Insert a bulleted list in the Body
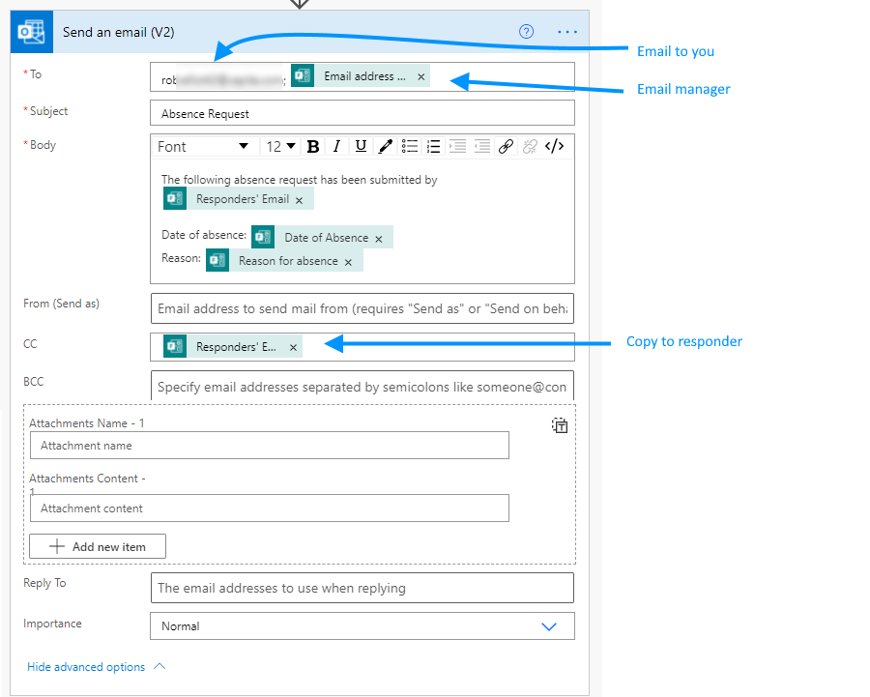Screen dimensions: 870x697 [x=410, y=147]
